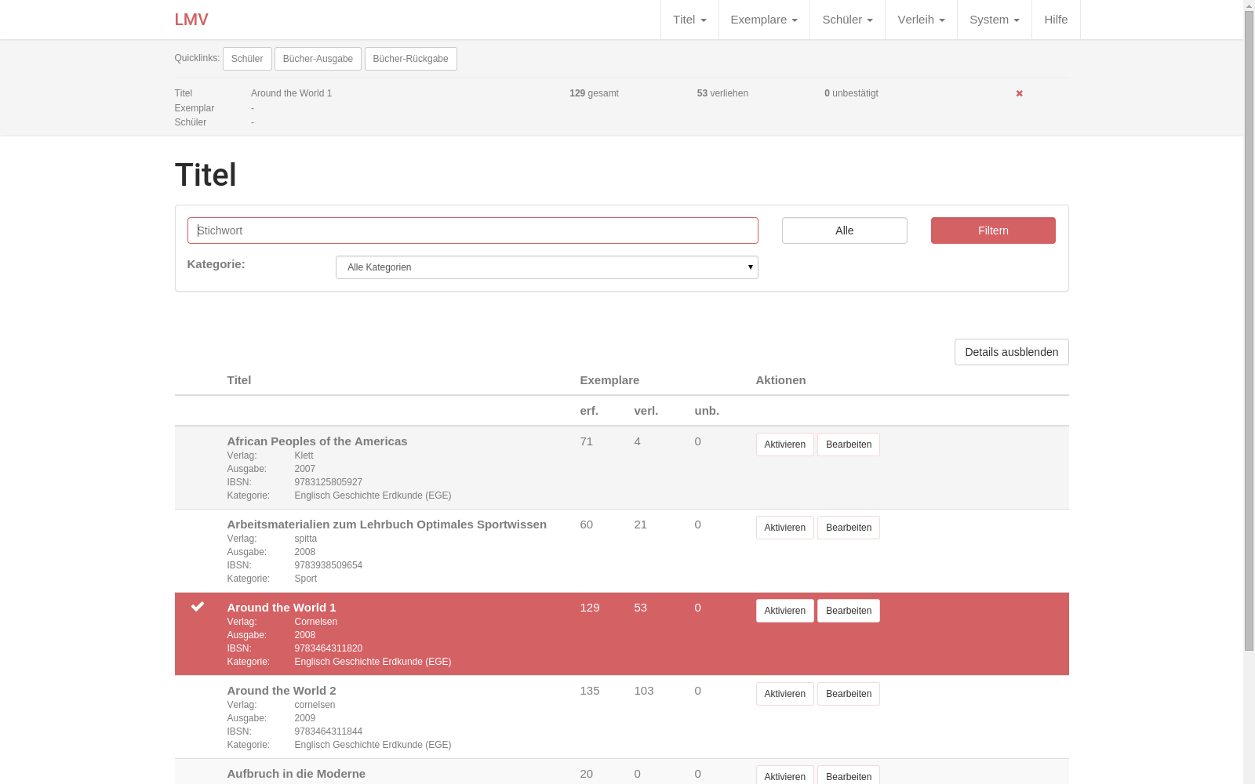Activate African Peoples of the Americas title
Screen dimensions: 1255x784
pyautogui.click(x=784, y=445)
